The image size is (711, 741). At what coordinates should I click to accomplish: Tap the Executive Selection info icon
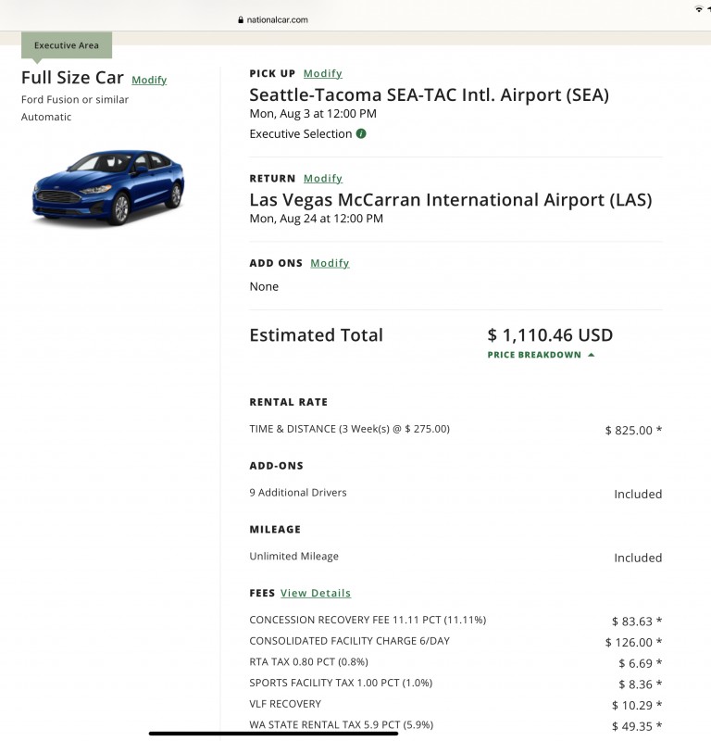361,133
